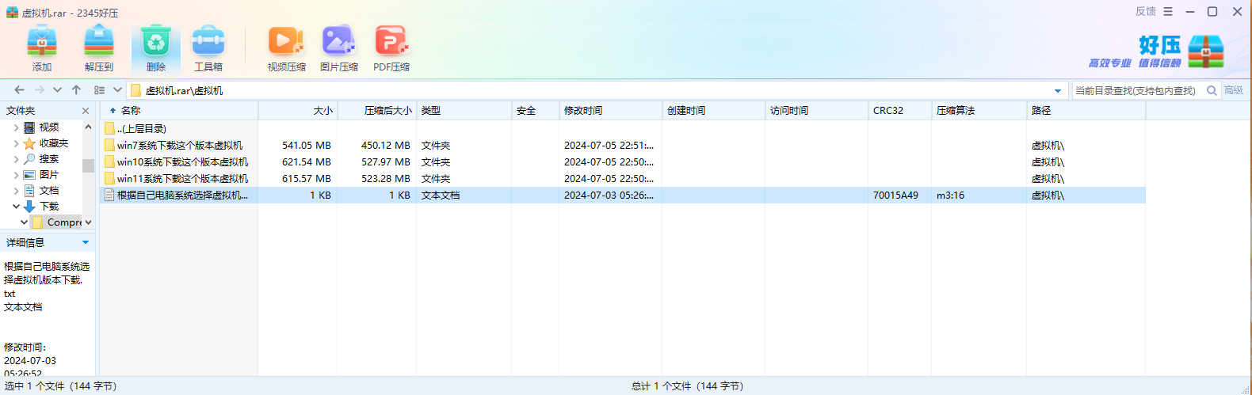Sort by the 类型 column header

[464, 111]
